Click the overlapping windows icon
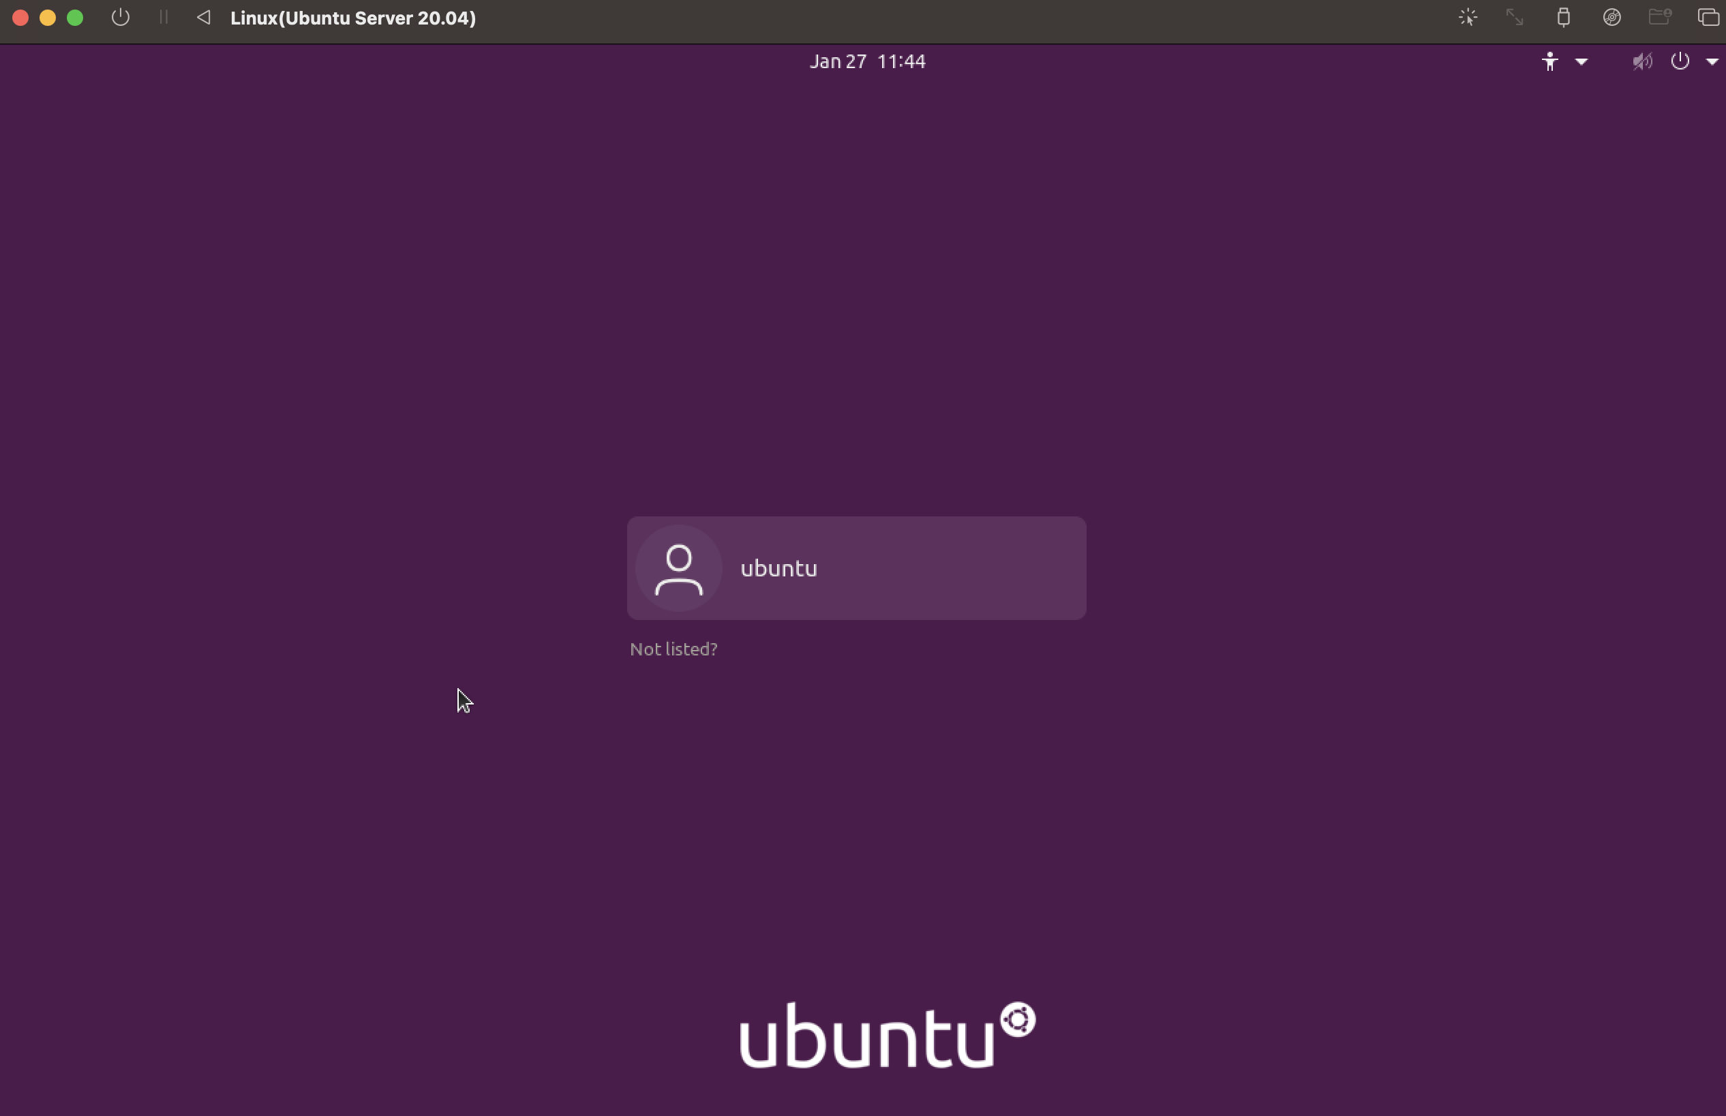This screenshot has height=1116, width=1726. tap(1708, 18)
